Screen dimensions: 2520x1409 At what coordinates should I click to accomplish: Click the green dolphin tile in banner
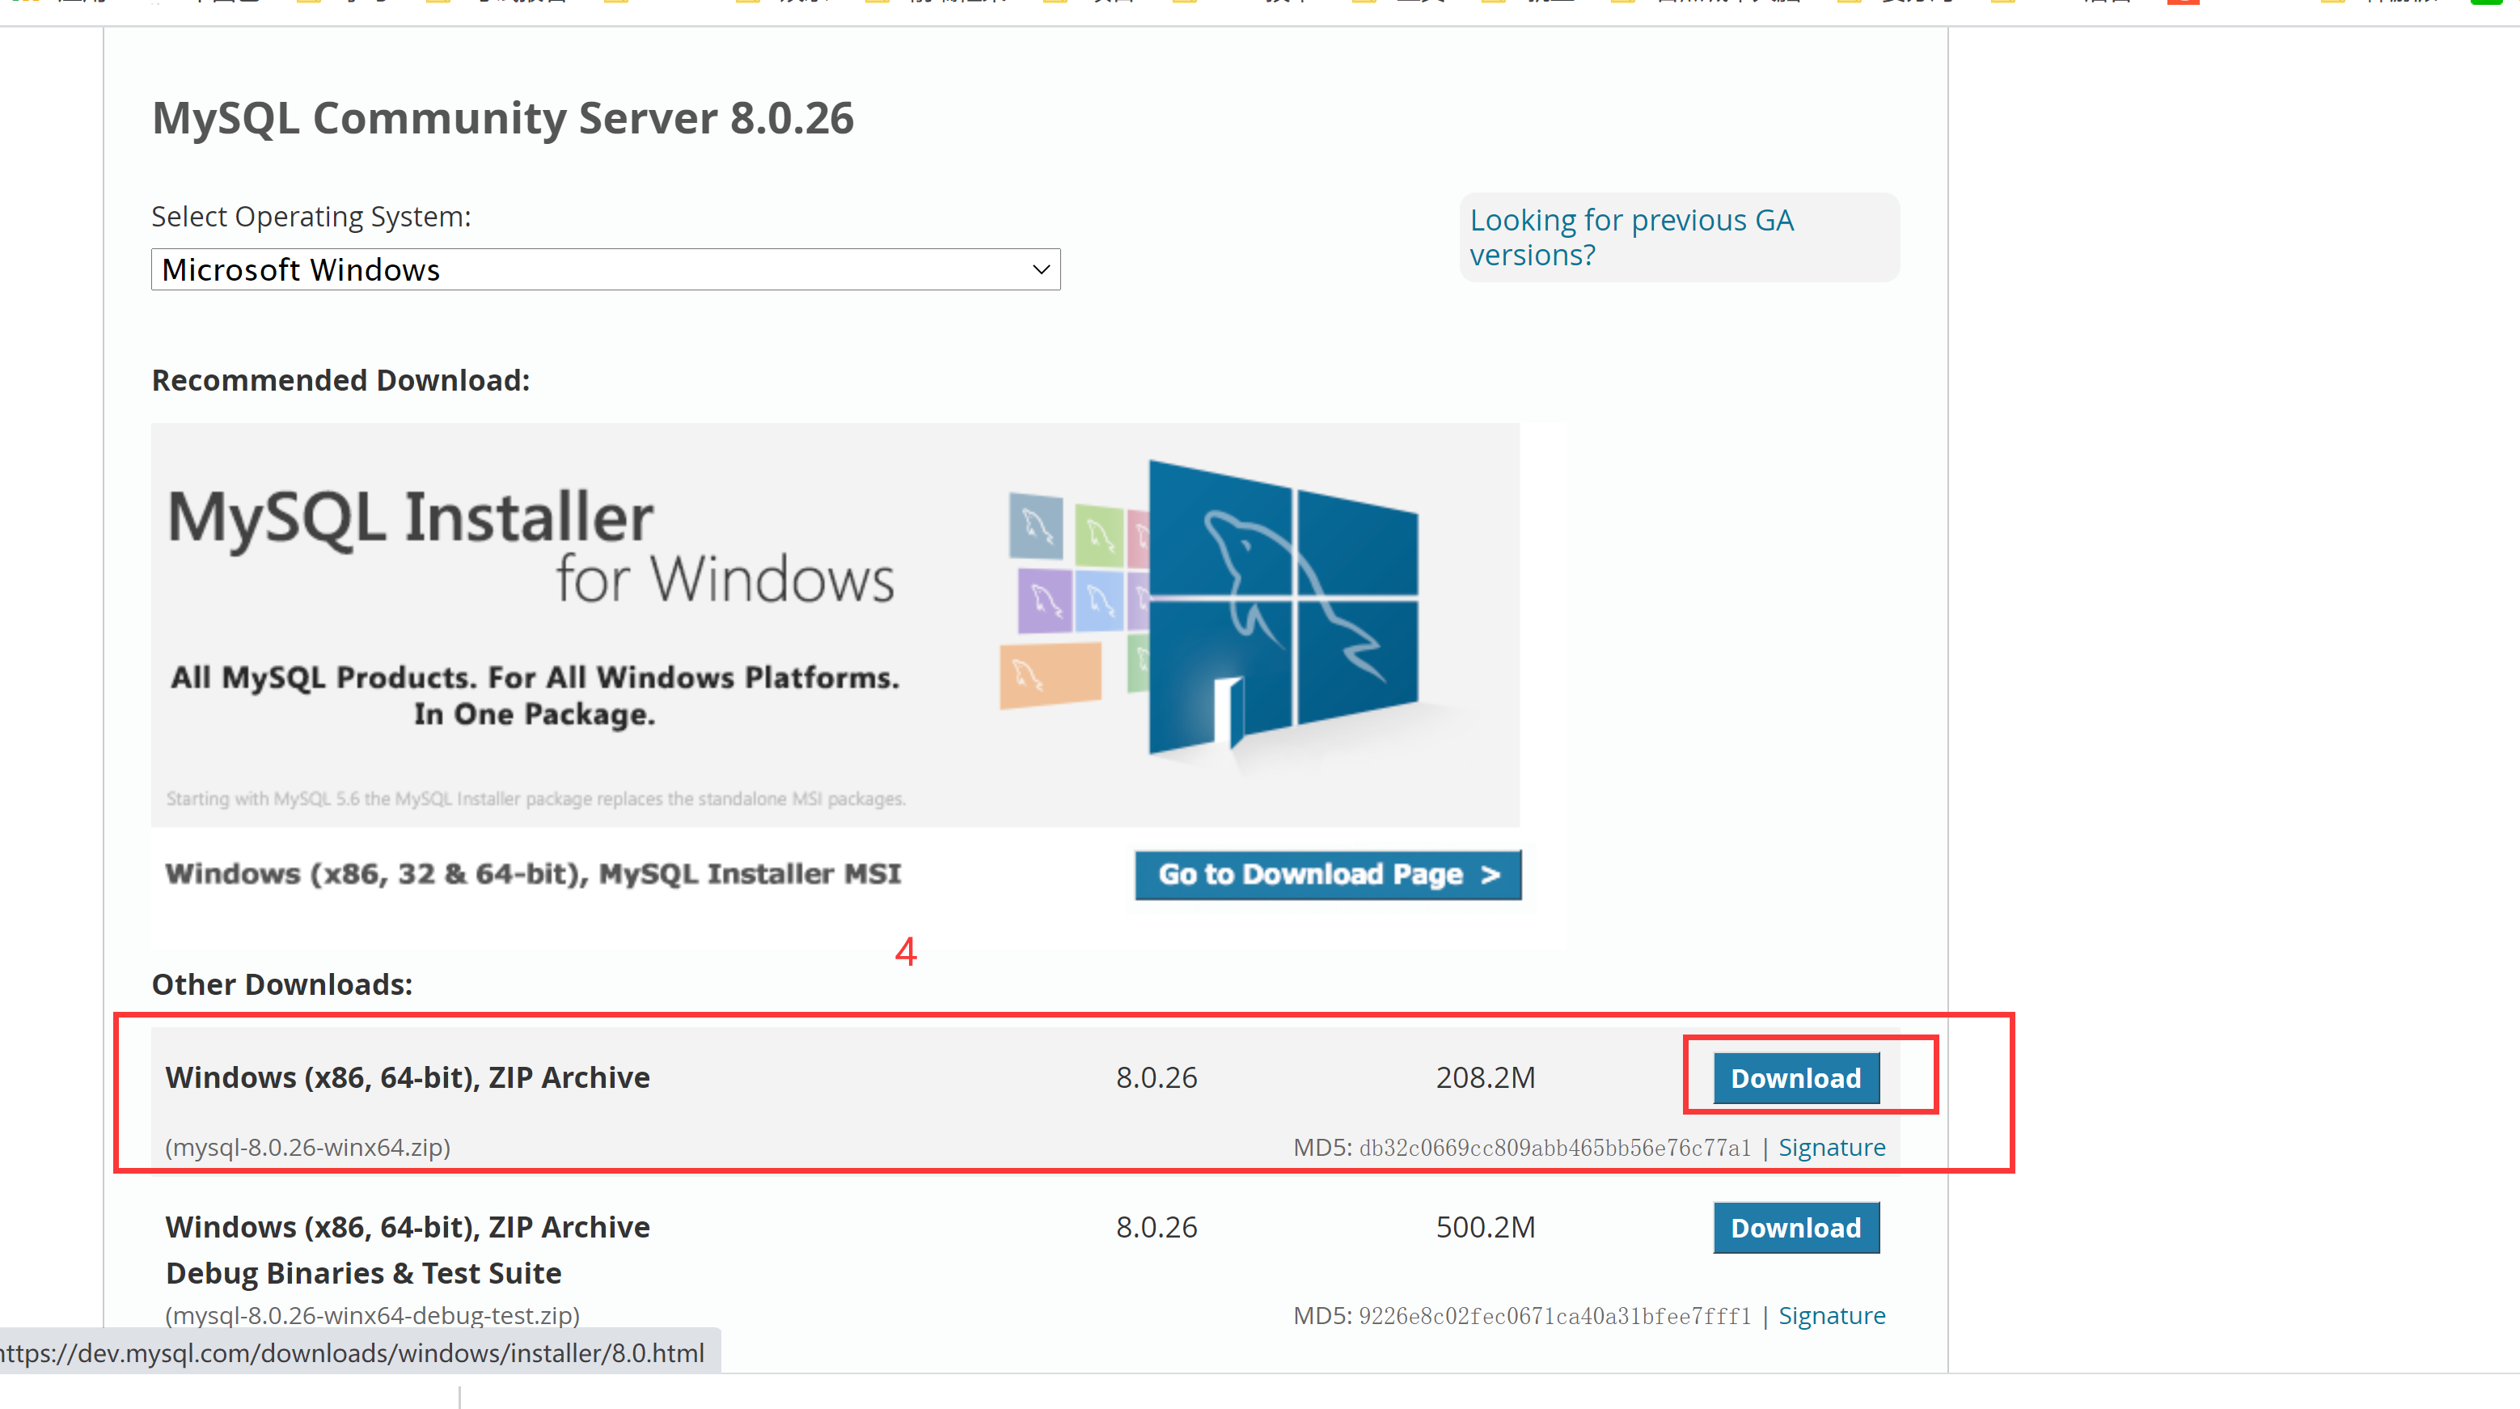pyautogui.click(x=1098, y=535)
